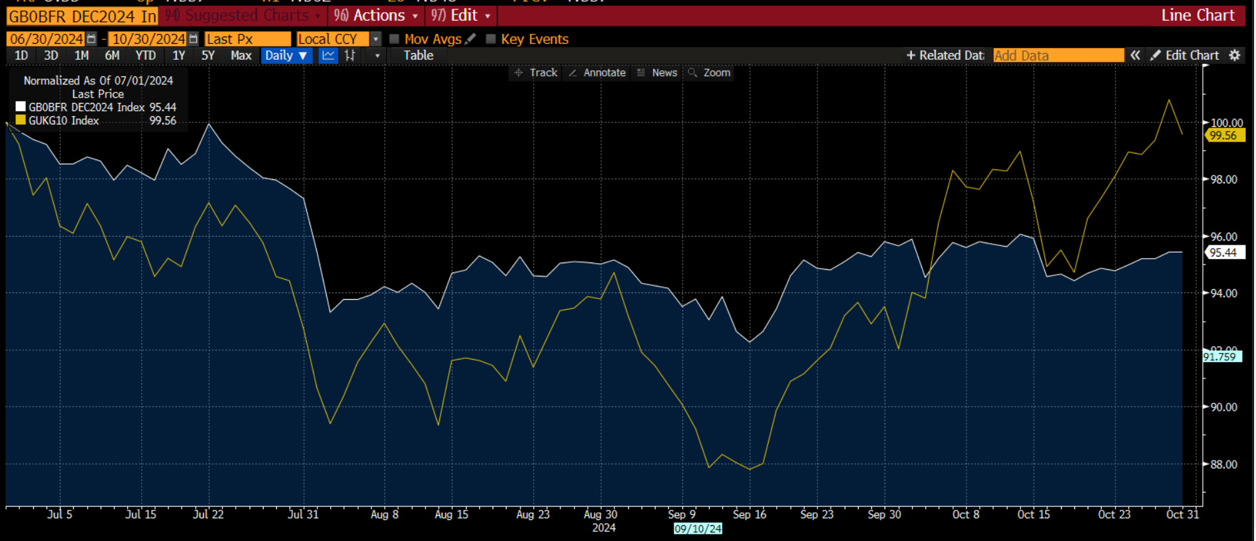The width and height of the screenshot is (1256, 541).
Task: Expand the Daily periodicity dropdown
Action: pos(286,56)
